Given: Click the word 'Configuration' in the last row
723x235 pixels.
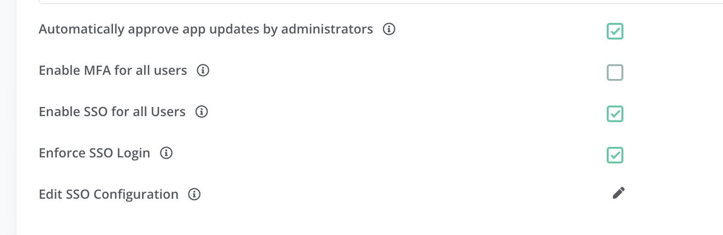Looking at the screenshot, I should [136, 195].
